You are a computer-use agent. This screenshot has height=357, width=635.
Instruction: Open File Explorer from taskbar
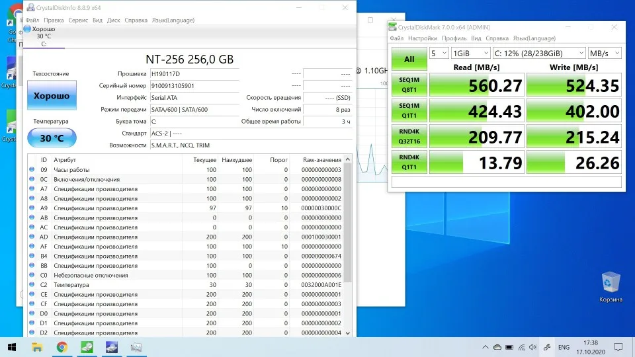point(37,347)
